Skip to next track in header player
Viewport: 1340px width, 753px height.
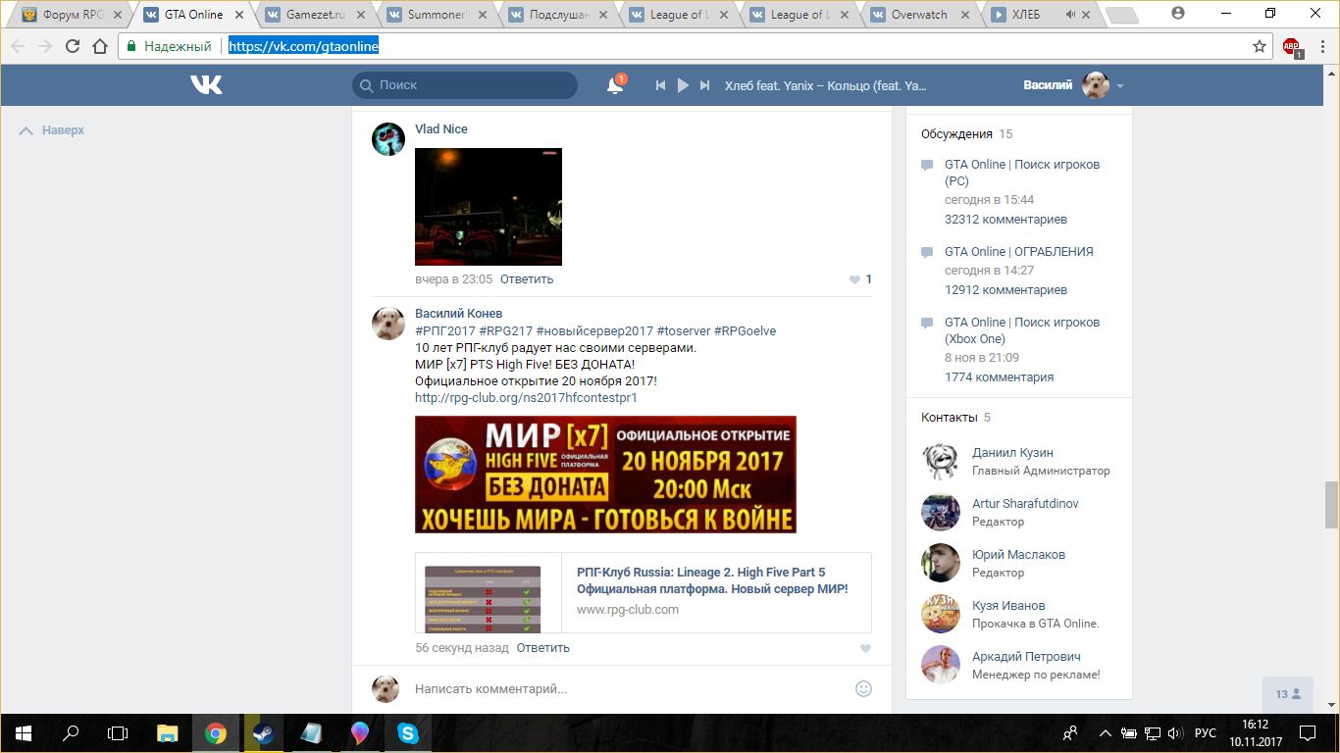click(x=704, y=85)
